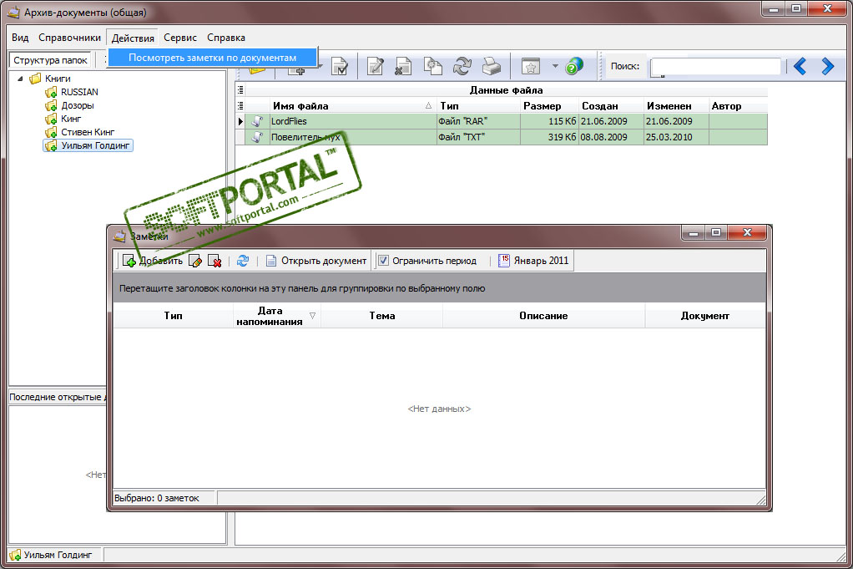Screen dimensions: 853x569
Task: Click the document check/approve toolbar icon
Action: [x=340, y=67]
